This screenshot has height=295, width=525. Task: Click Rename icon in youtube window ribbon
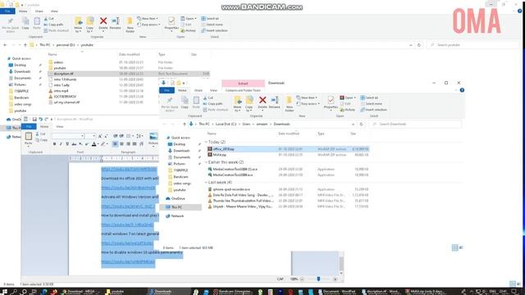[x=115, y=23]
